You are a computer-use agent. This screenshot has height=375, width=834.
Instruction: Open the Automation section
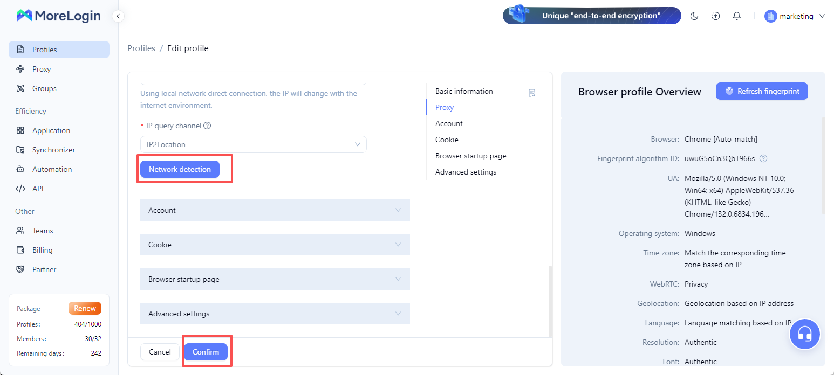[51, 169]
